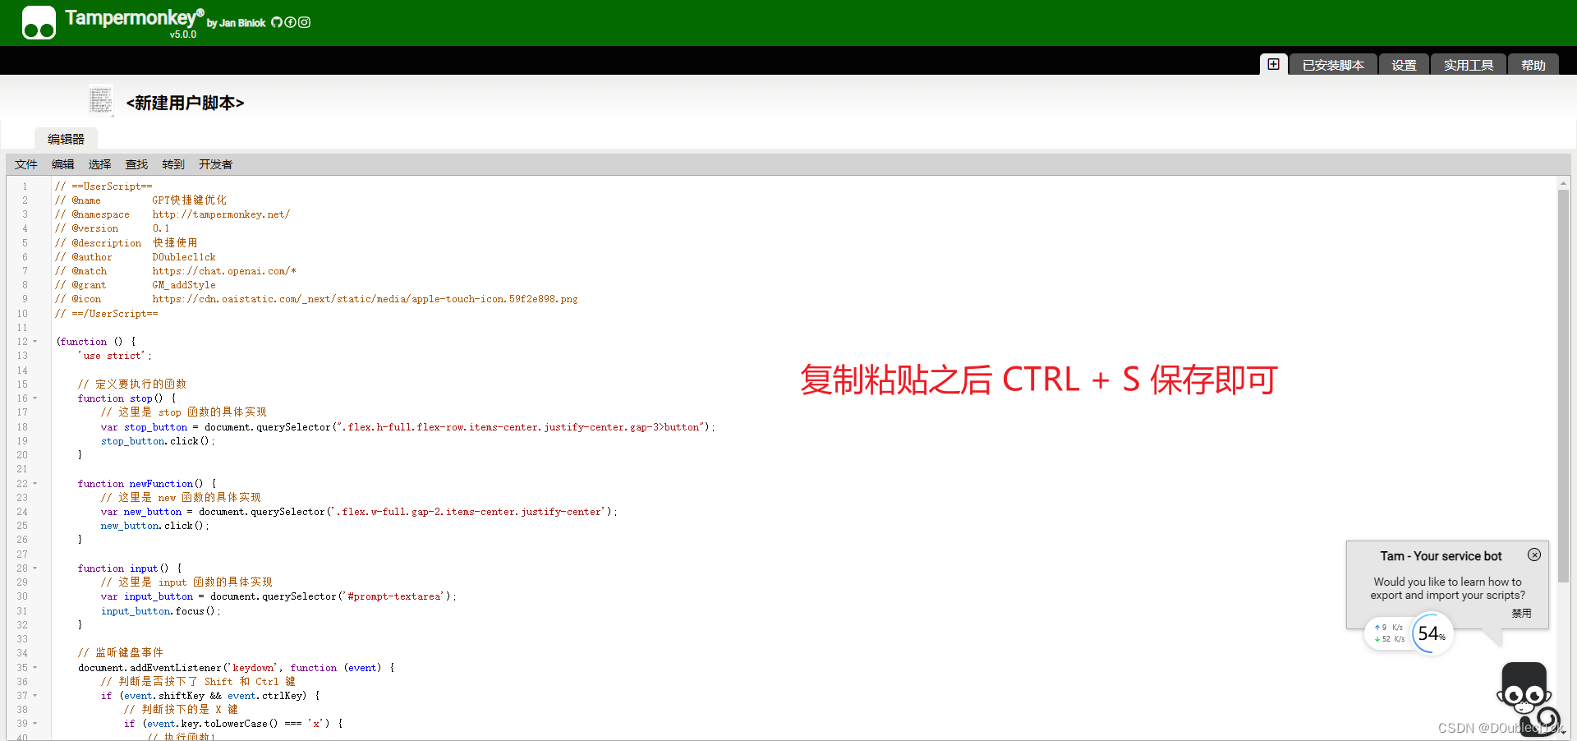1577x741 pixels.
Task: Open the 查找 menu
Action: point(136,164)
